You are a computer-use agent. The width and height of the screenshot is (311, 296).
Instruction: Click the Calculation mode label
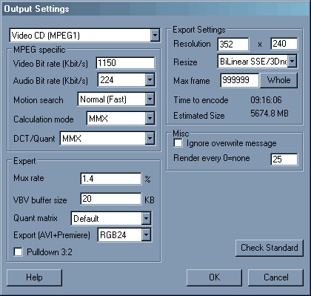(44, 119)
